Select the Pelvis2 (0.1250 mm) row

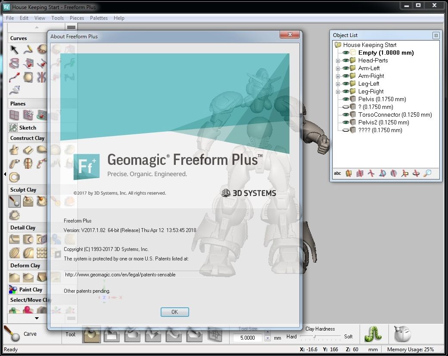[x=383, y=122]
